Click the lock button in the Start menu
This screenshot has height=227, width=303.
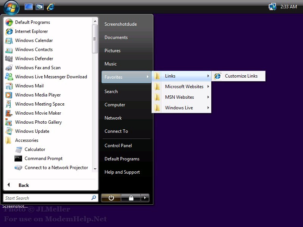(131, 198)
